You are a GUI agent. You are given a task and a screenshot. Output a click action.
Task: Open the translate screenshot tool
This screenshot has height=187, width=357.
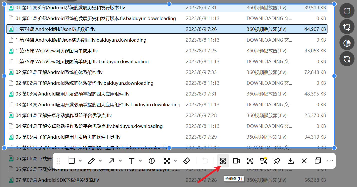coord(264,161)
